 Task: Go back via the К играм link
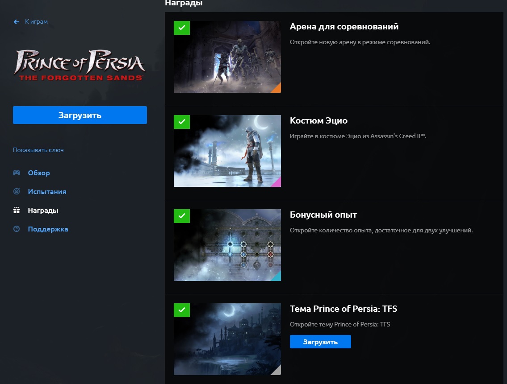click(x=36, y=22)
